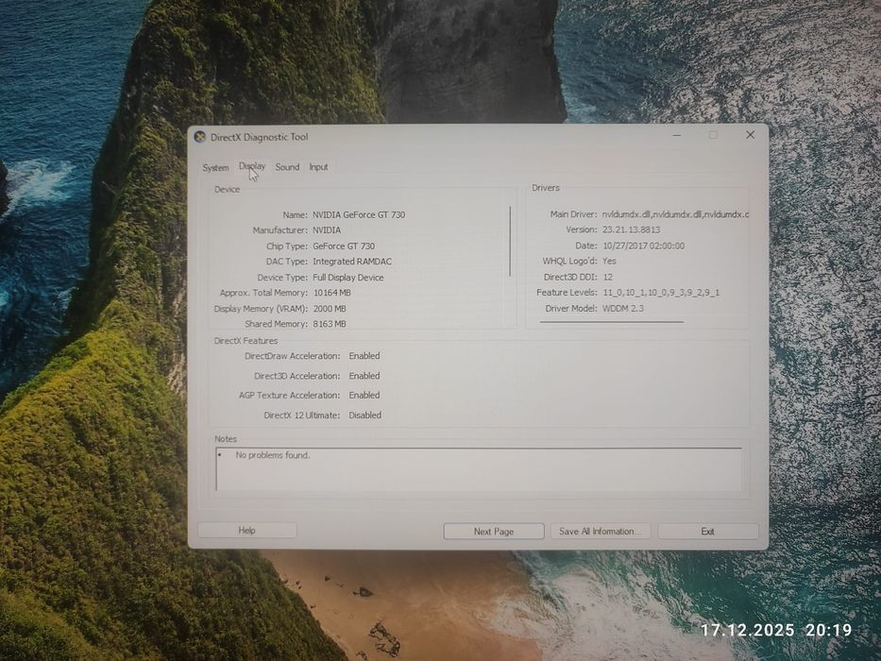Click the Full Display Device value

pos(347,277)
